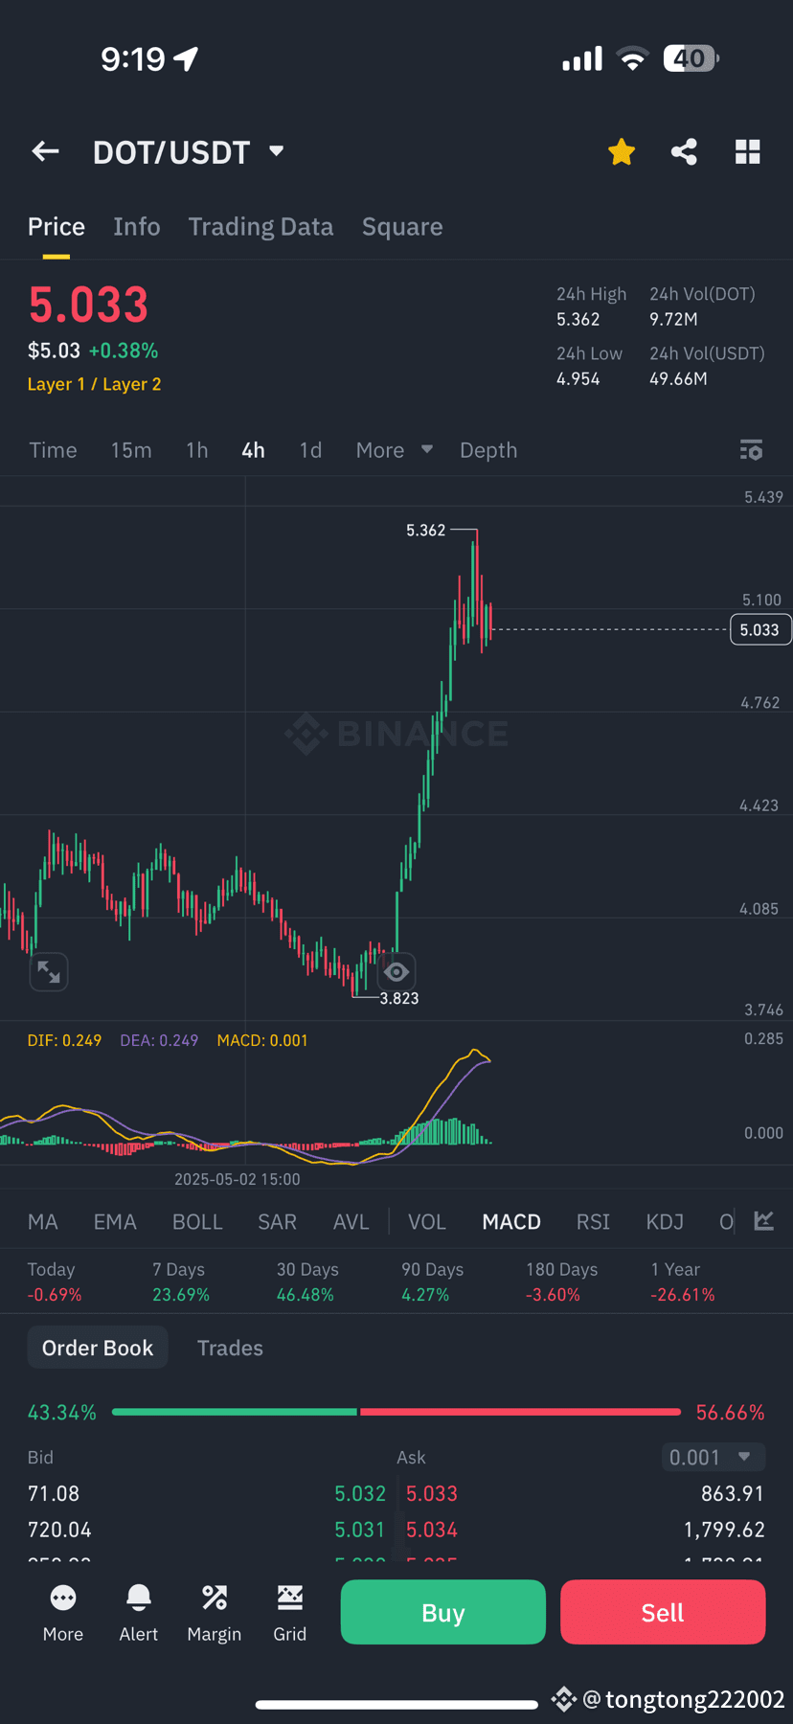Click the bid/ask ratio bar
Viewport: 793px width, 1724px height.
pos(396,1412)
